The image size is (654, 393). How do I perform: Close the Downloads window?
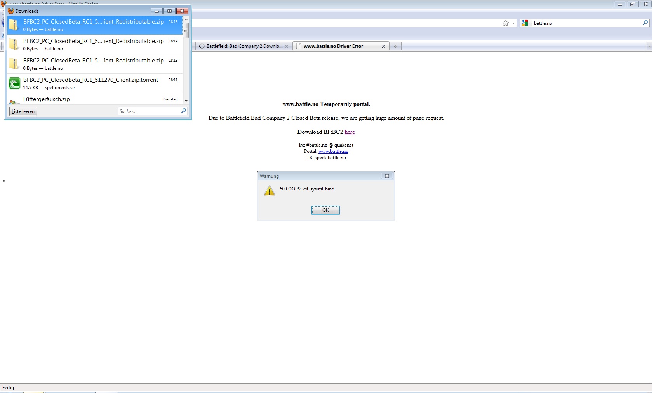click(x=182, y=11)
